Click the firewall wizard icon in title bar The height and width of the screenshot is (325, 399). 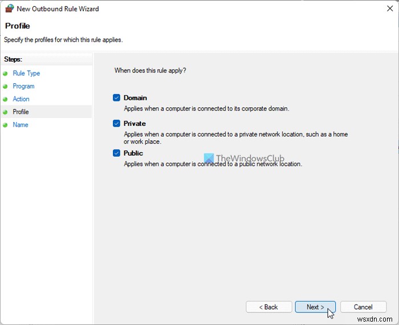pos(10,9)
